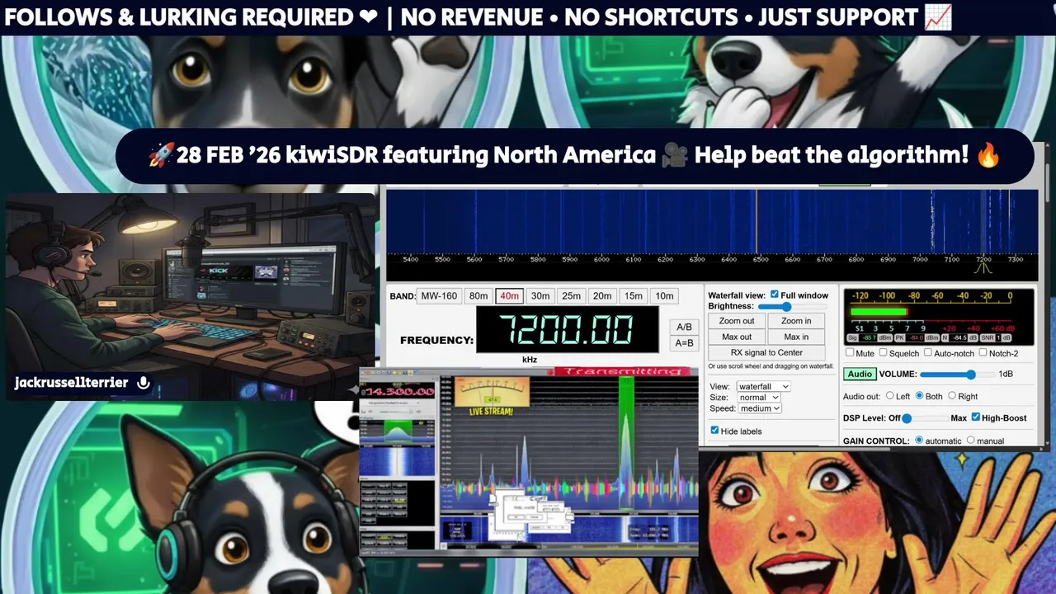This screenshot has width=1056, height=594.
Task: Click the 7200.00 frequency display
Action: point(568,329)
